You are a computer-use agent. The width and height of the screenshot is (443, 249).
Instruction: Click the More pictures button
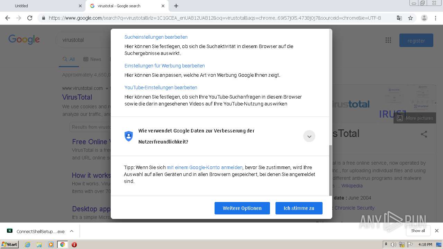415,118
